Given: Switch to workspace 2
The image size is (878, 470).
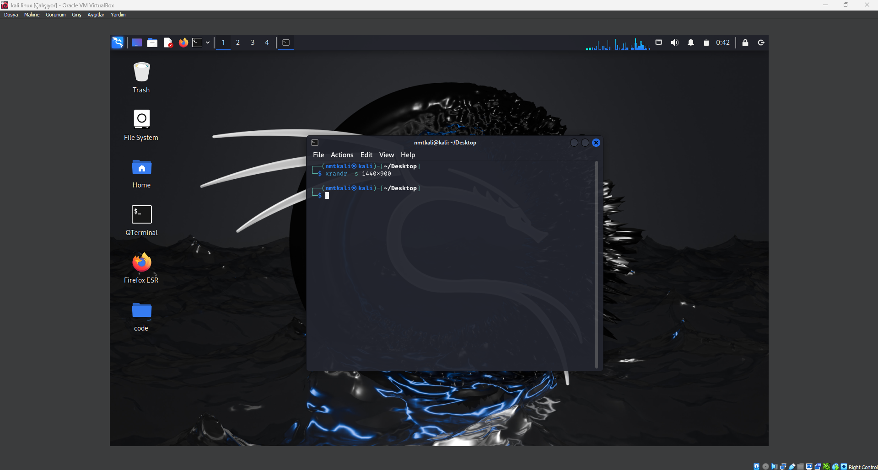Looking at the screenshot, I should point(238,43).
